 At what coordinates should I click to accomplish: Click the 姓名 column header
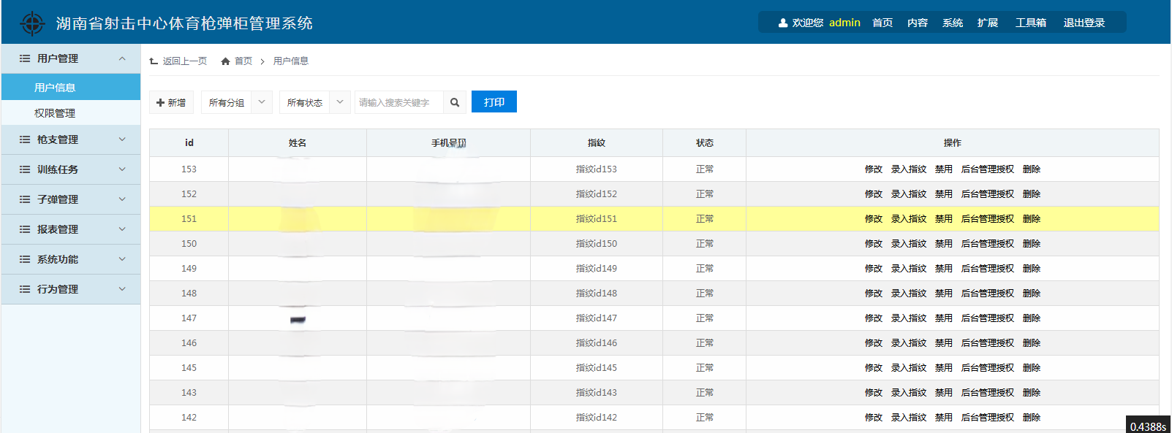tap(298, 142)
